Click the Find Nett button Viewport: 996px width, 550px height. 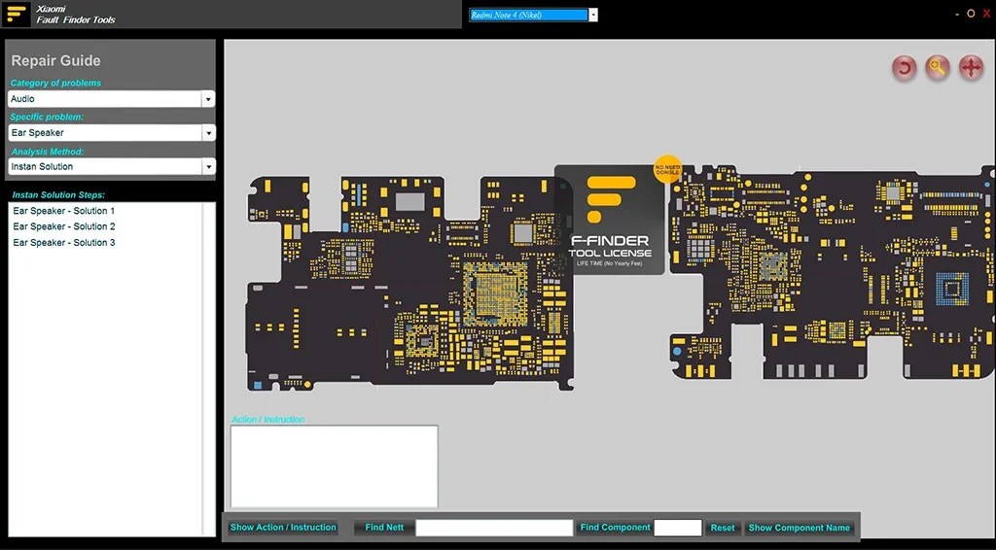(x=384, y=527)
